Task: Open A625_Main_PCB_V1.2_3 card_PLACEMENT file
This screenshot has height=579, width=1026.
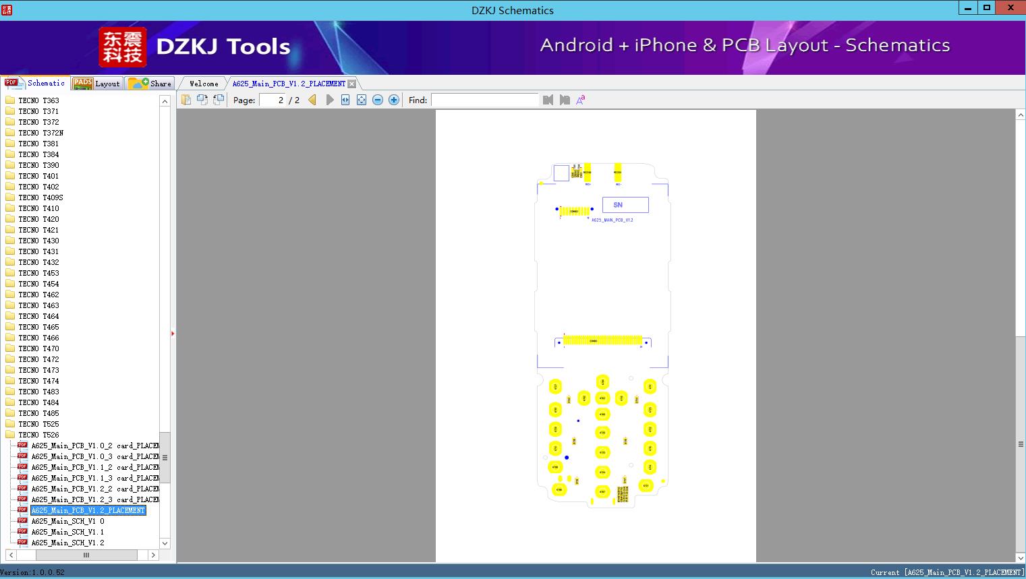Action: click(x=95, y=499)
